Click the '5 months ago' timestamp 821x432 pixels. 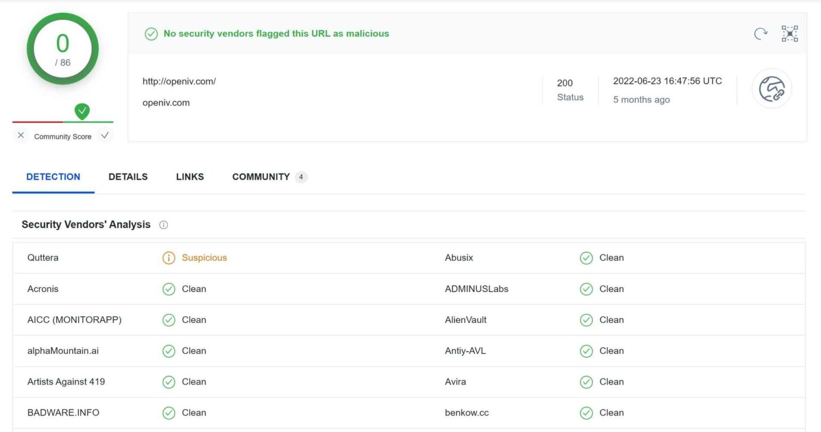point(641,99)
